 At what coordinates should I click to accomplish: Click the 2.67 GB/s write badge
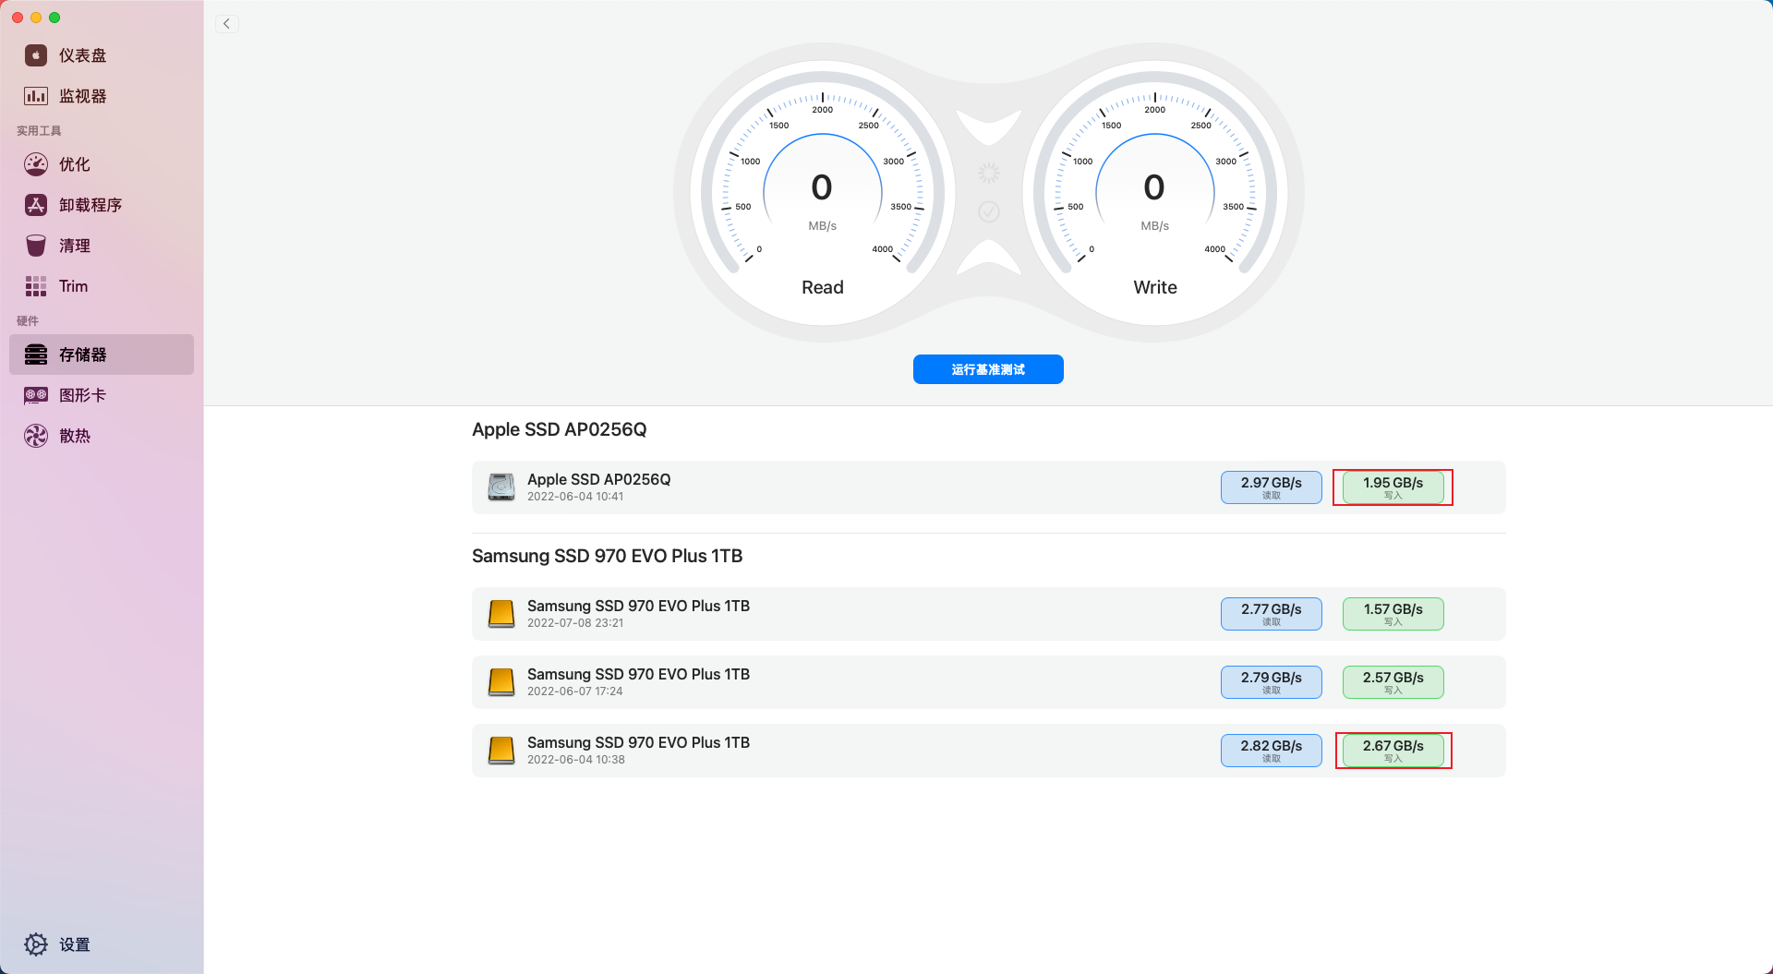tap(1393, 751)
